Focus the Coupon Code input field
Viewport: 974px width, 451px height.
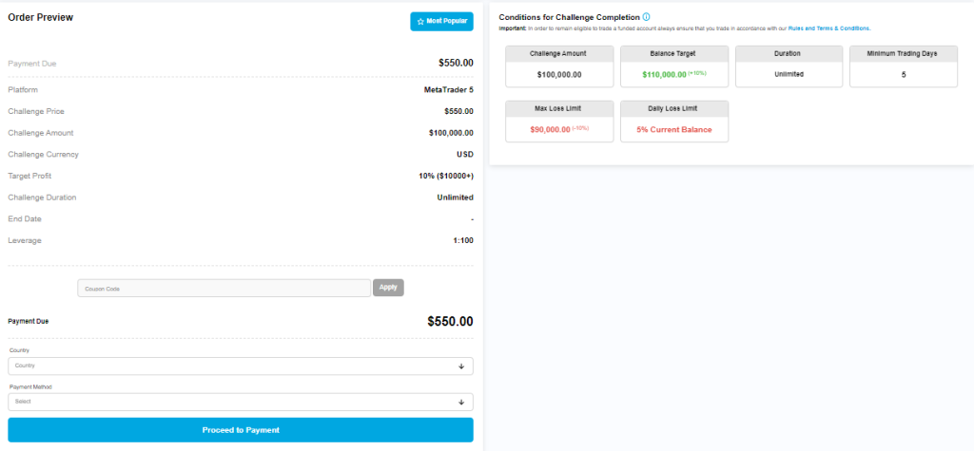tap(224, 288)
